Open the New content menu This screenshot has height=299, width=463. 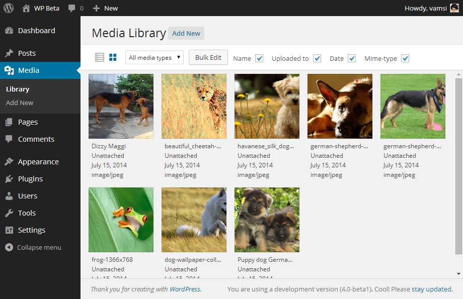pos(105,8)
